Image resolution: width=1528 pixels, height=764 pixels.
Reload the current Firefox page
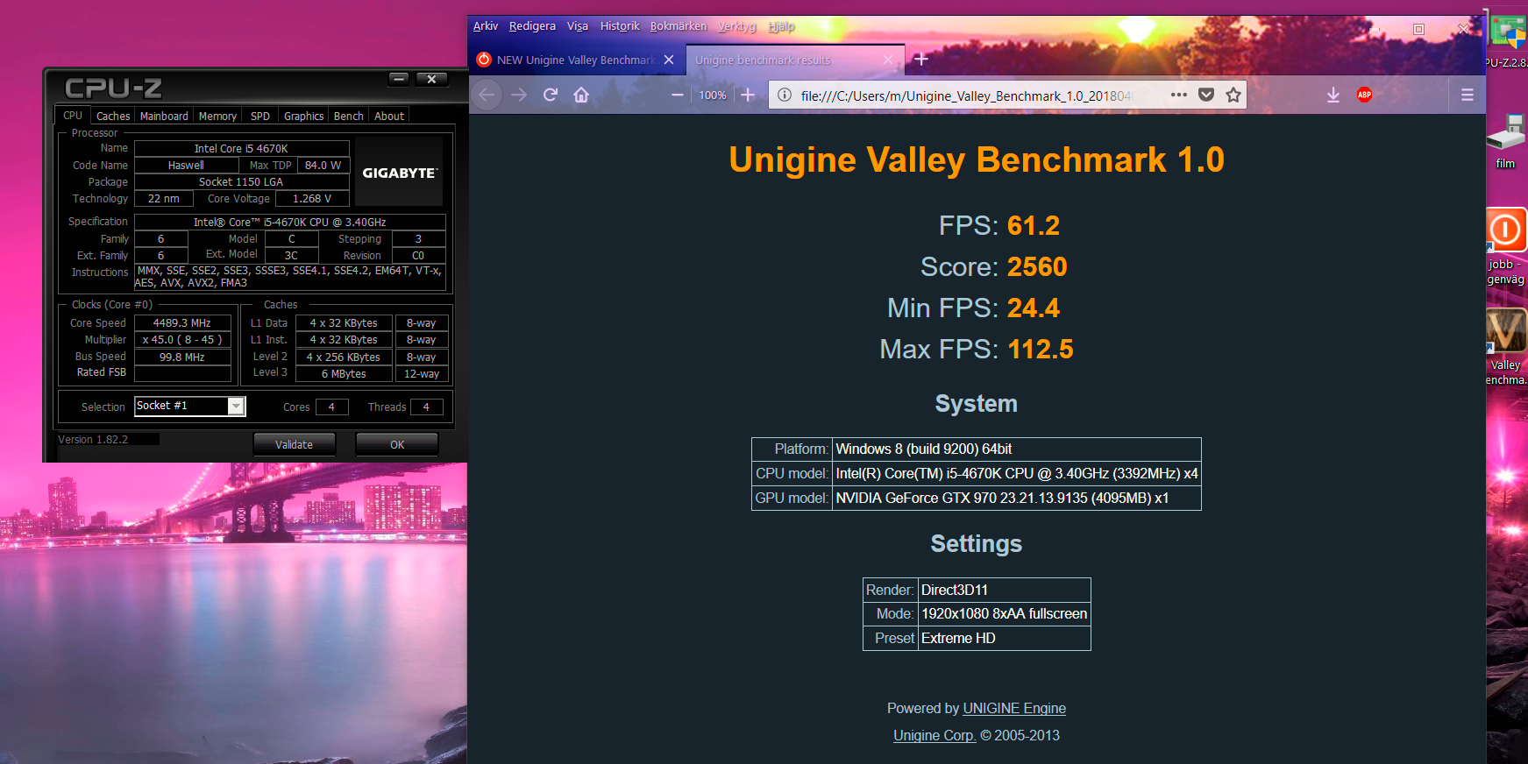(551, 95)
